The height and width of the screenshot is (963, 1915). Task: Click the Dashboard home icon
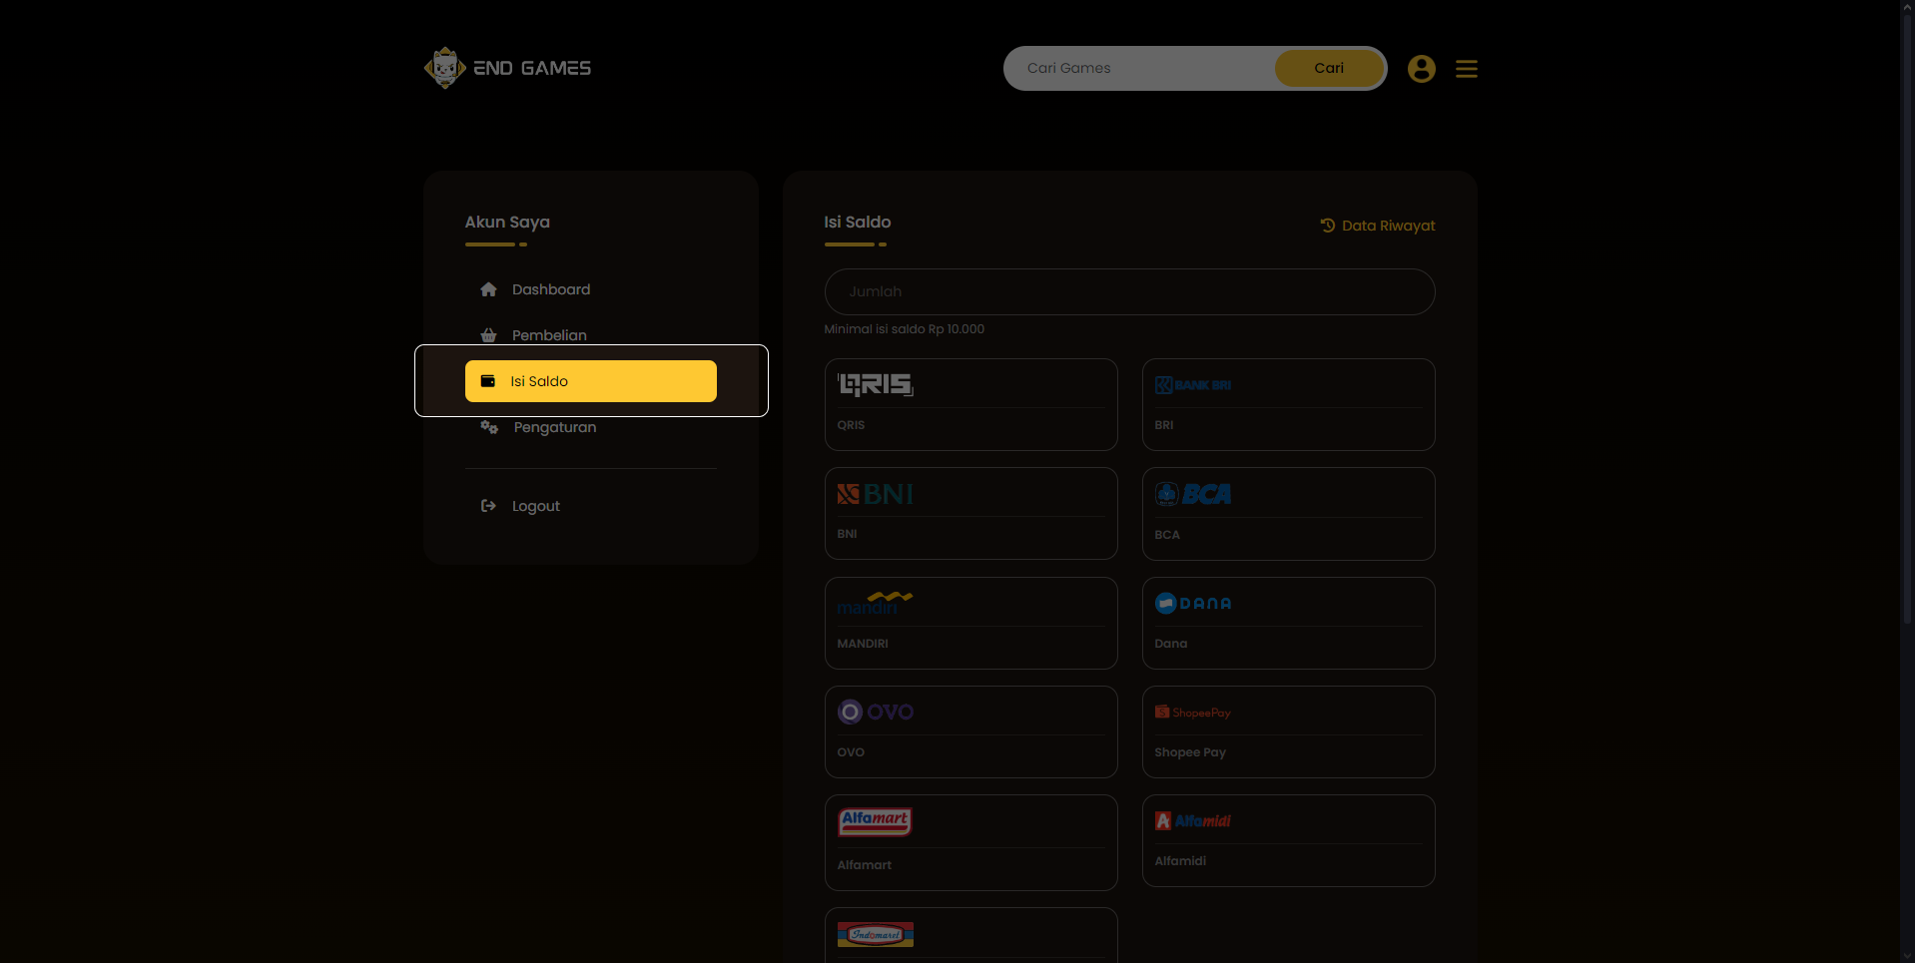point(488,289)
